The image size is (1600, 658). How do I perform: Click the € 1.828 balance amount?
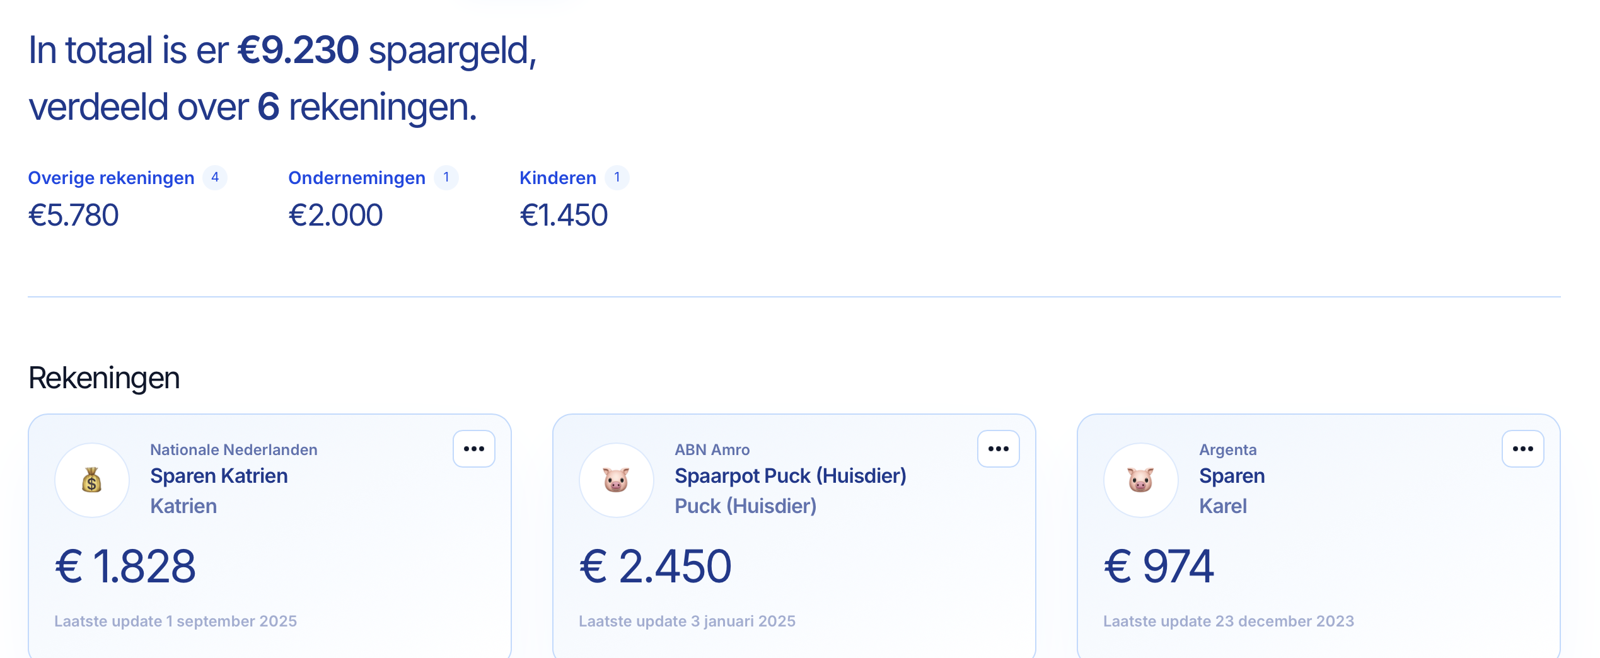click(125, 566)
